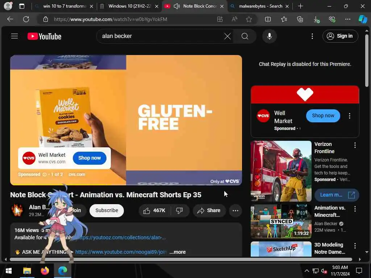Screen dimensions: 371x278
Task: Open Edge collections
Action: pyautogui.click(x=300, y=19)
